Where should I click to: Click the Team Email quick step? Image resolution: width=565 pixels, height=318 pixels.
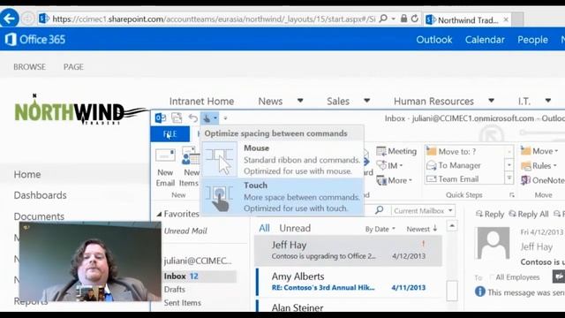453,179
